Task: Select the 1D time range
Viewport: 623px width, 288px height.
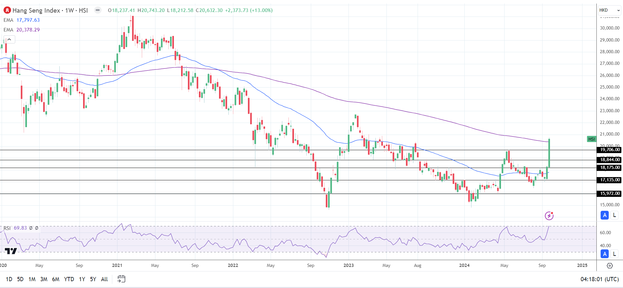Action: click(9, 279)
